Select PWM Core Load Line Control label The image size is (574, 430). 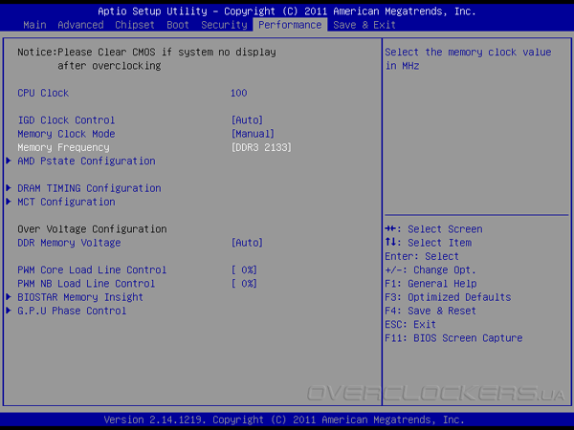point(92,270)
